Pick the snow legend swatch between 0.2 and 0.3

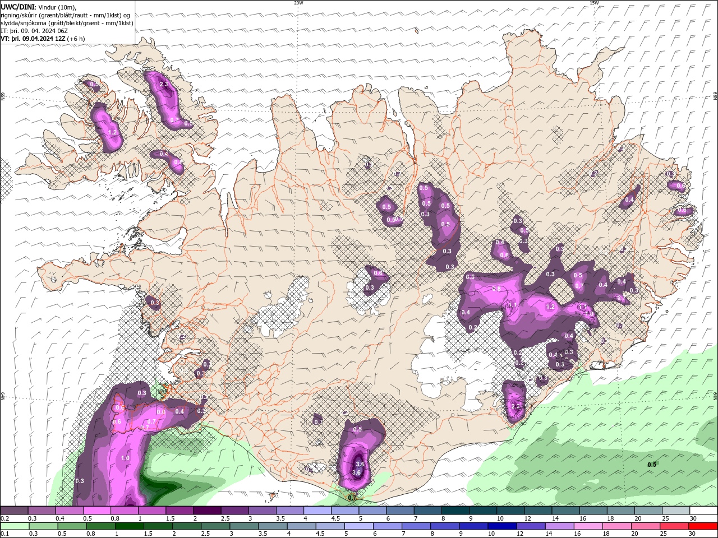point(14,511)
